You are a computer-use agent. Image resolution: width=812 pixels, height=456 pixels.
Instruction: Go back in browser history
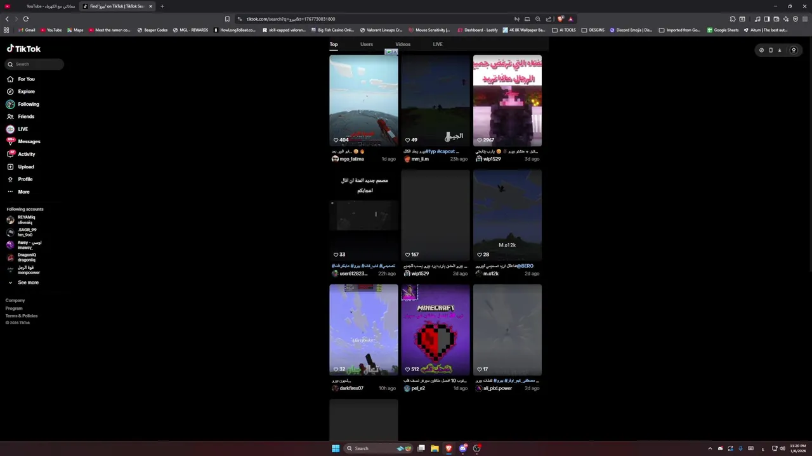[x=7, y=19]
